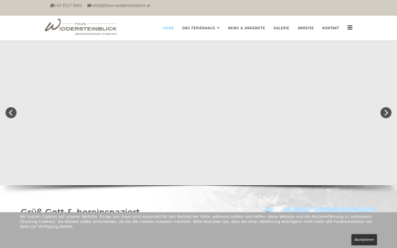397x248 pixels.
Task: Call the +43 5517 5601 phone link
Action: coord(67,5)
